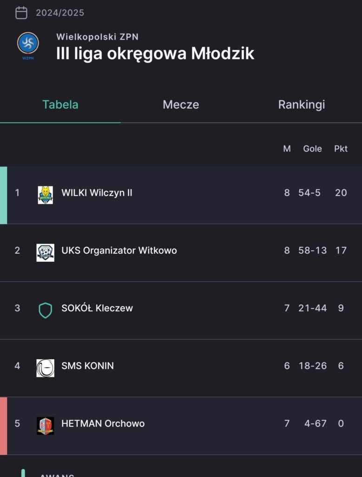Click the III liga okręgowa Młodzik title
The height and width of the screenshot is (477, 362).
[155, 54]
